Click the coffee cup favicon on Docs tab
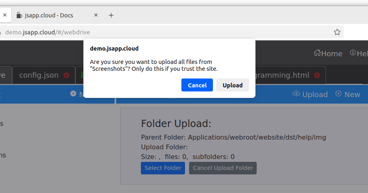This screenshot has width=368, height=193. coord(19,15)
